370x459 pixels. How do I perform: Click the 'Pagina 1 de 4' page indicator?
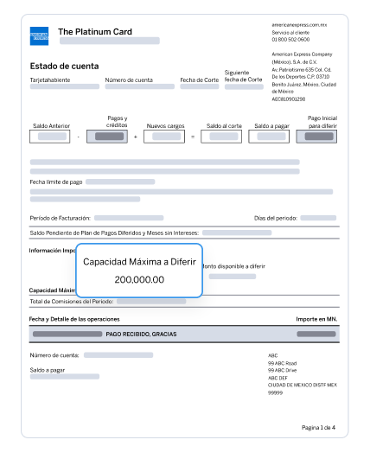[x=318, y=428]
